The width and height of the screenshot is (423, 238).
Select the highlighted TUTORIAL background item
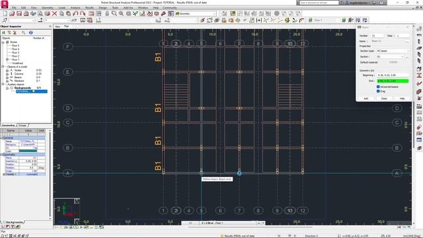pos(32,91)
